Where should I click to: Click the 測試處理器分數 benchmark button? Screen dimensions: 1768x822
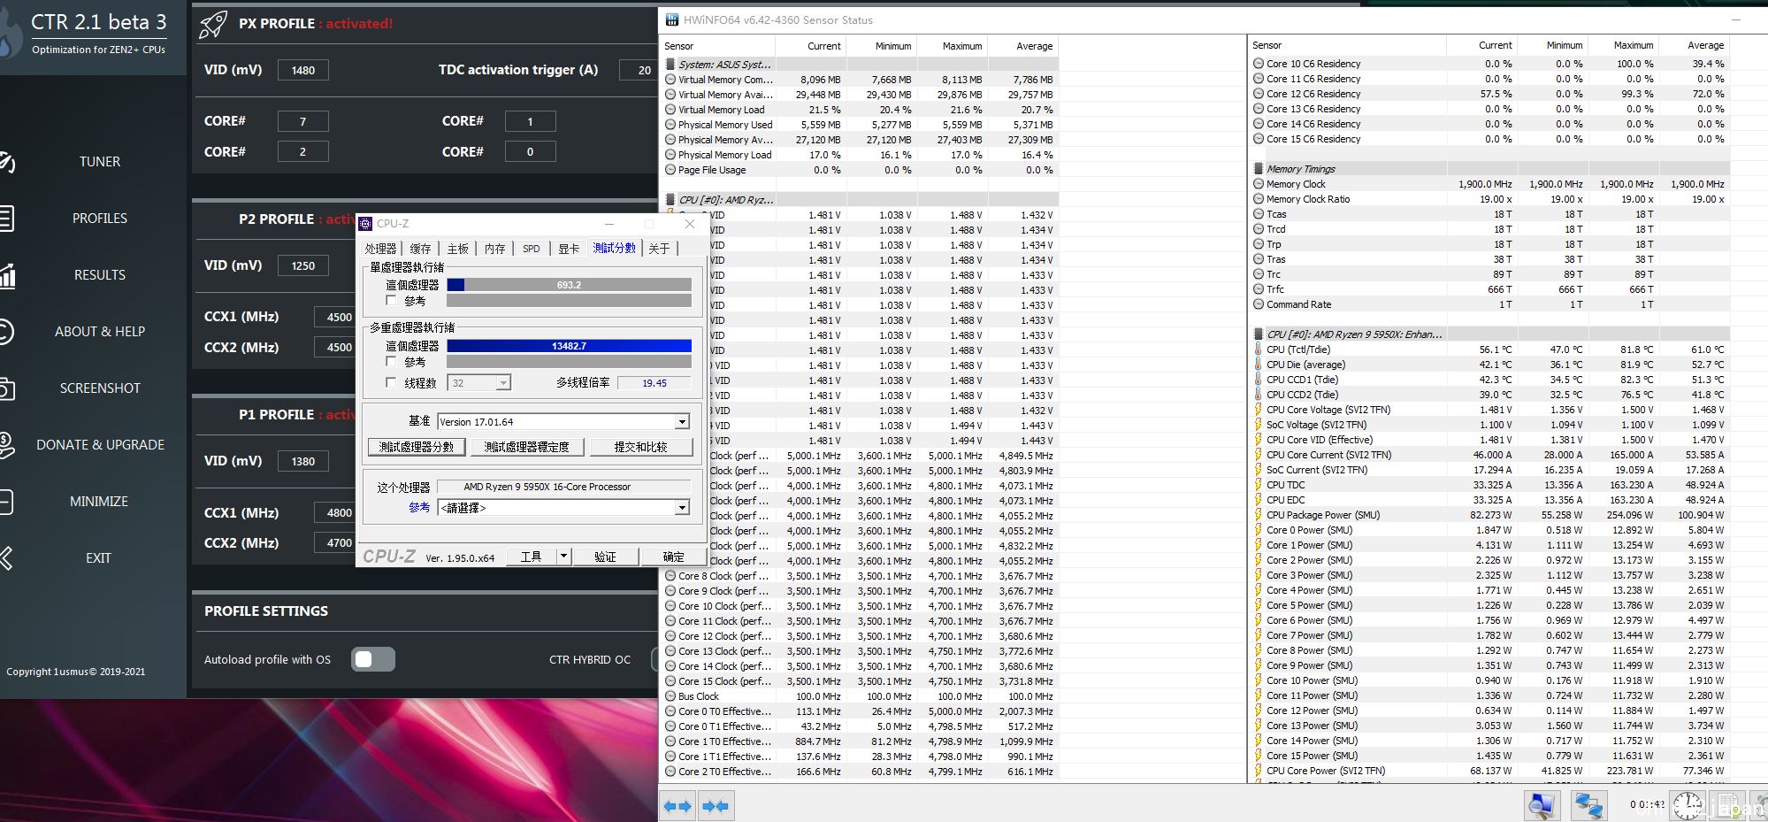point(417,447)
